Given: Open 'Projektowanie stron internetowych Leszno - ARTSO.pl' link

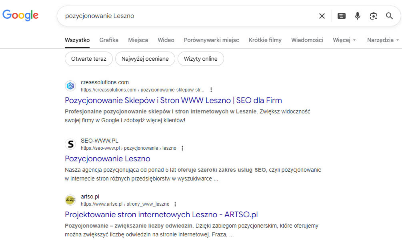Looking at the screenshot, I should click(161, 214).
